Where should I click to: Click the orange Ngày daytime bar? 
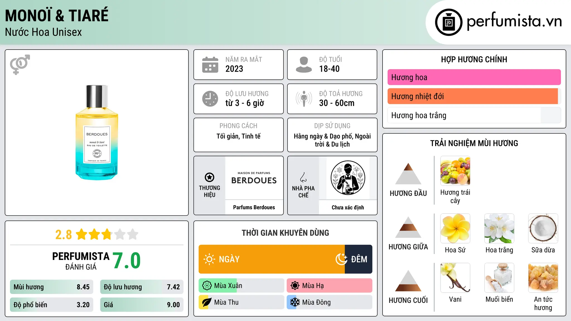pos(272,259)
